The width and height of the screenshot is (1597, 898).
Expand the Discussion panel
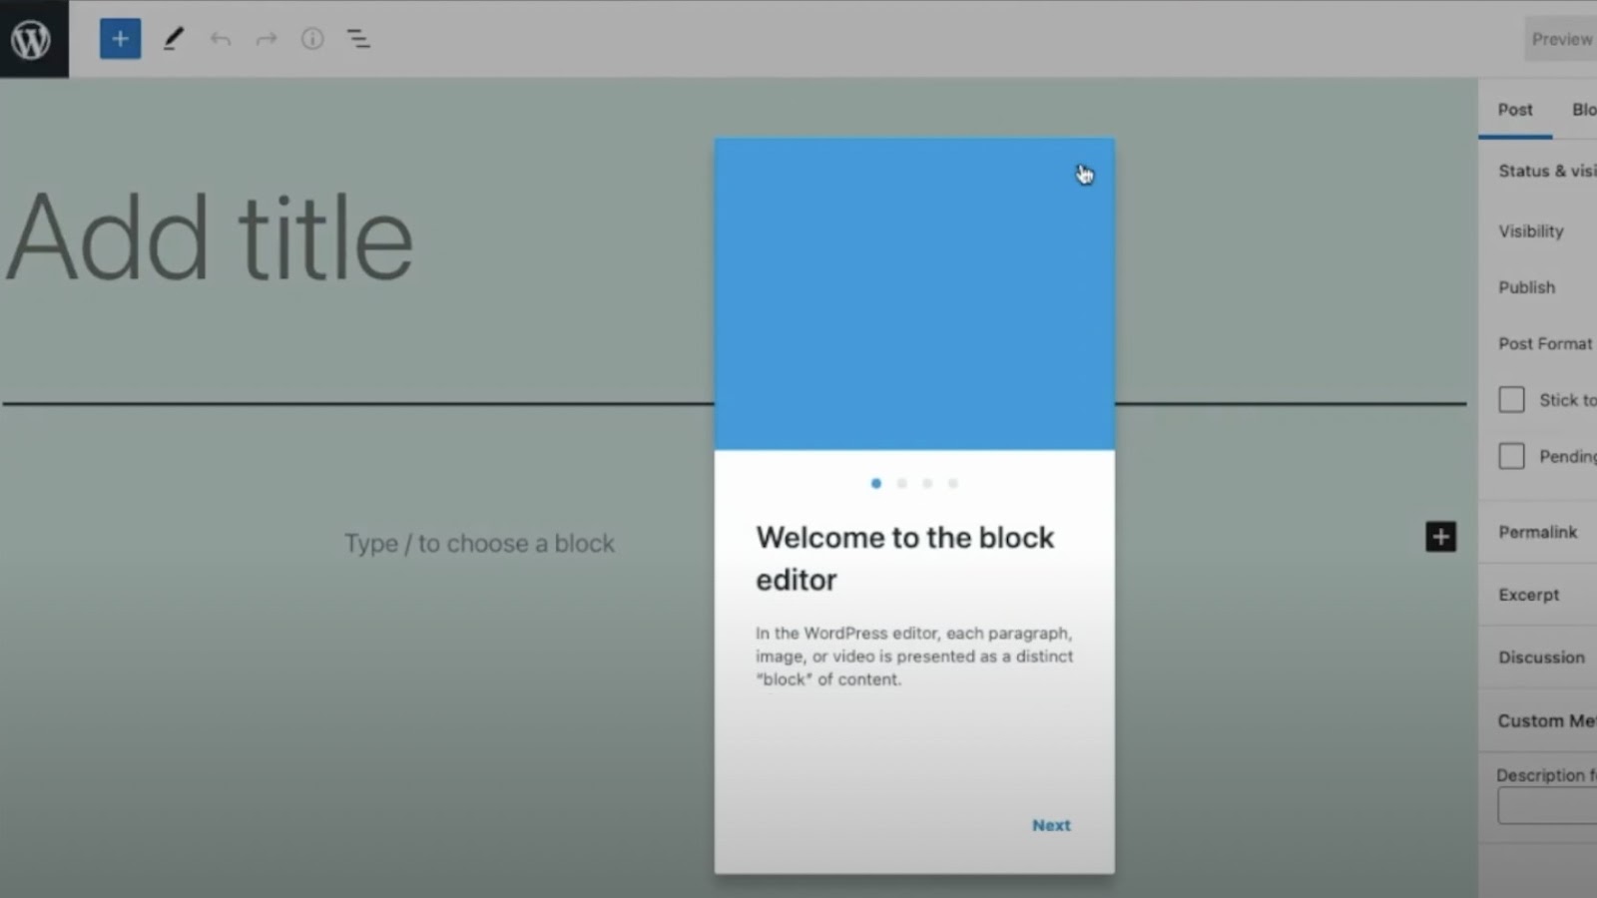coord(1538,658)
